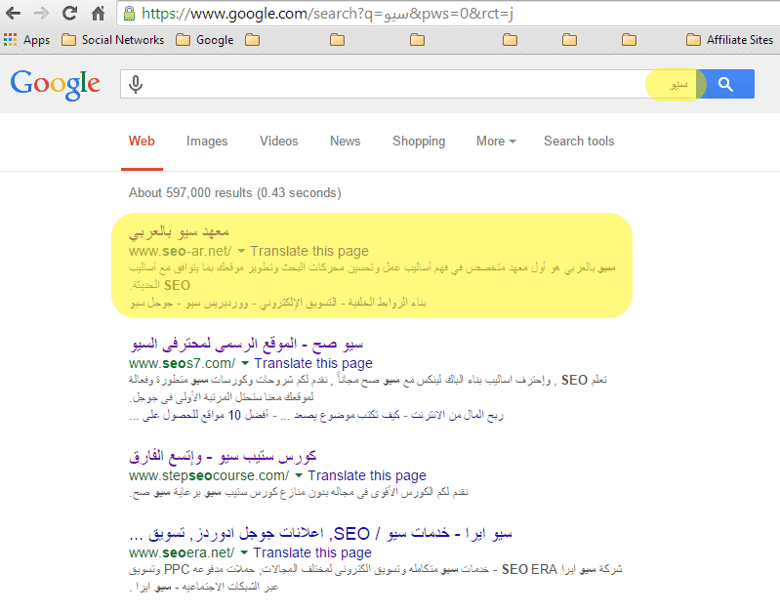780x613 pixels.
Task: Open the Affiliate Sites bookmark folder
Action: (x=730, y=40)
